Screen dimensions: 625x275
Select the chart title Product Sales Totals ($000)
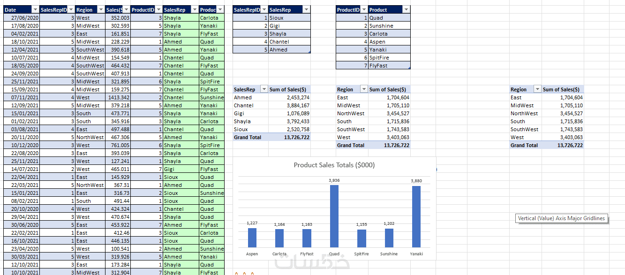[x=334, y=165]
